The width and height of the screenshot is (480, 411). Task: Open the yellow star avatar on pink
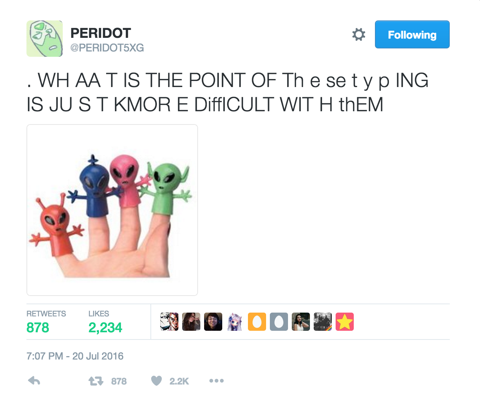345,322
